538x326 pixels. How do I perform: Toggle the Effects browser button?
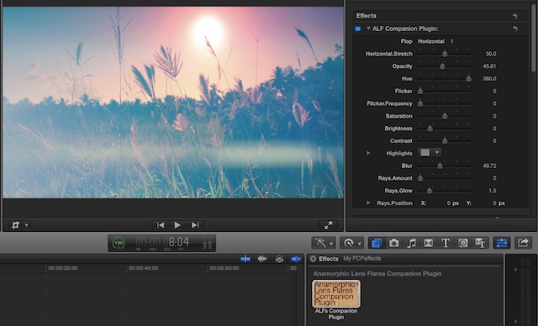point(377,243)
